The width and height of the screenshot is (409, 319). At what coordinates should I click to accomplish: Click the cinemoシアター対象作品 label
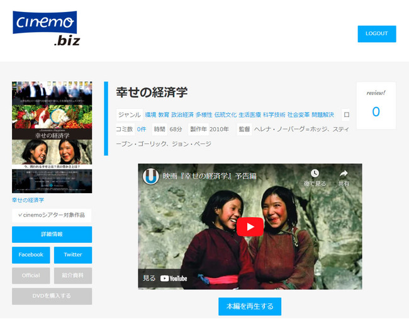click(52, 215)
